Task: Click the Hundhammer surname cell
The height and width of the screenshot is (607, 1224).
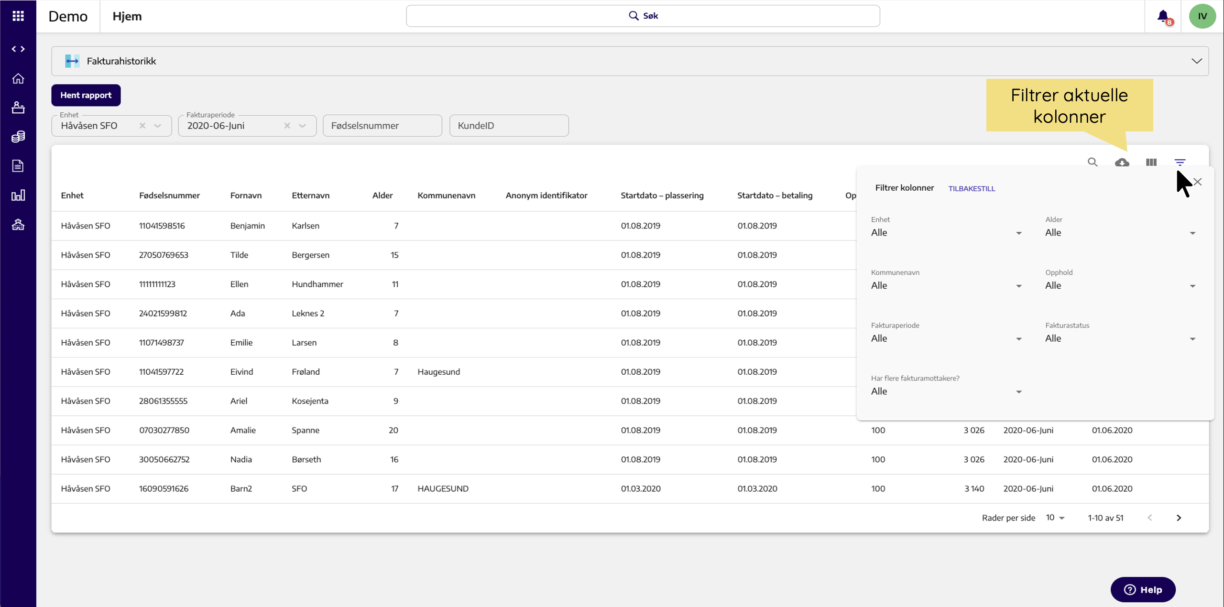Action: click(x=317, y=284)
